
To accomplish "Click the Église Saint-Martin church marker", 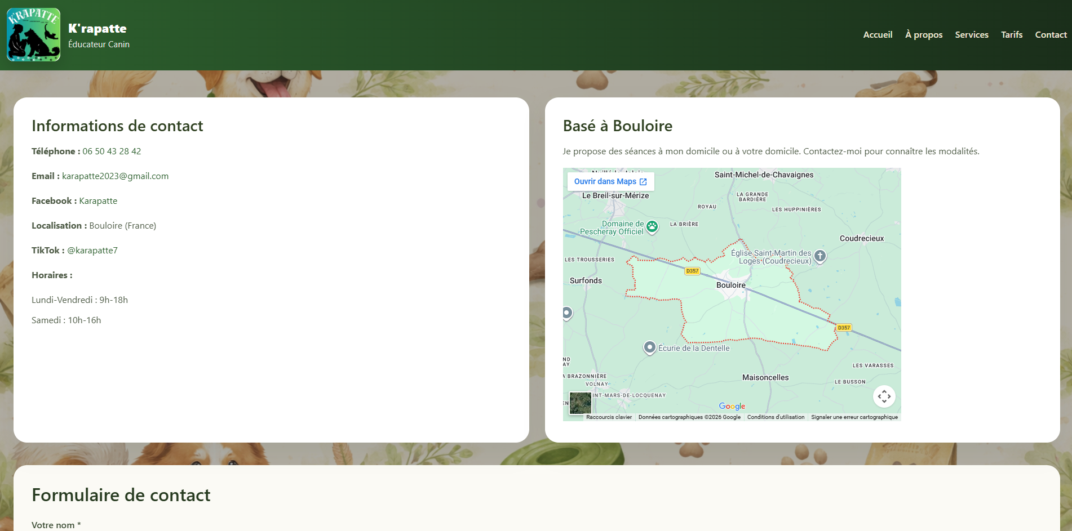I will pyautogui.click(x=820, y=256).
